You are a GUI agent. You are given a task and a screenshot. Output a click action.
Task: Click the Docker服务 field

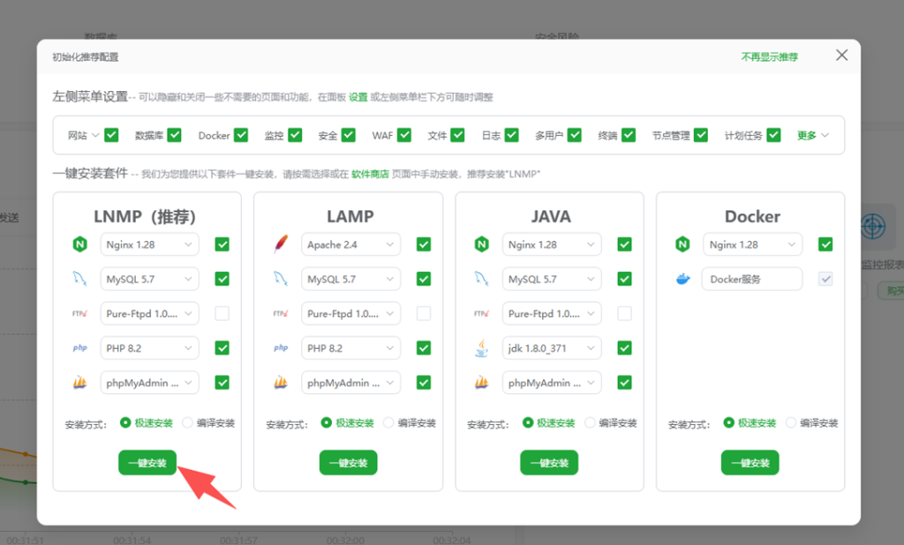pyautogui.click(x=752, y=279)
